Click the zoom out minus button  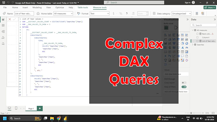(185, 113)
